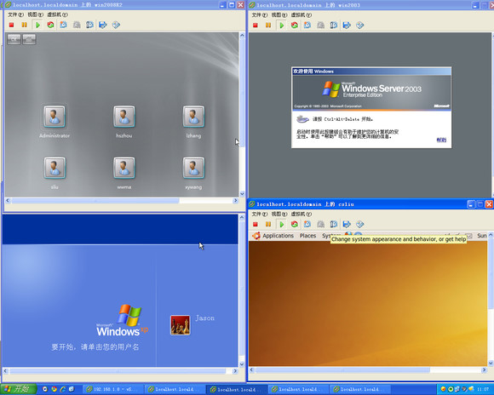Screen dimensions: 494x395
Task: Power on cxliu VM with play icon
Action: point(282,224)
